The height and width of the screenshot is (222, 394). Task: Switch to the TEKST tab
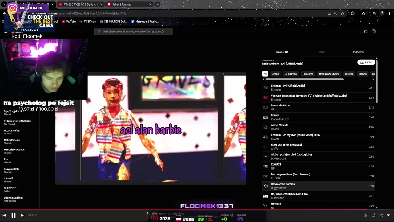320,52
